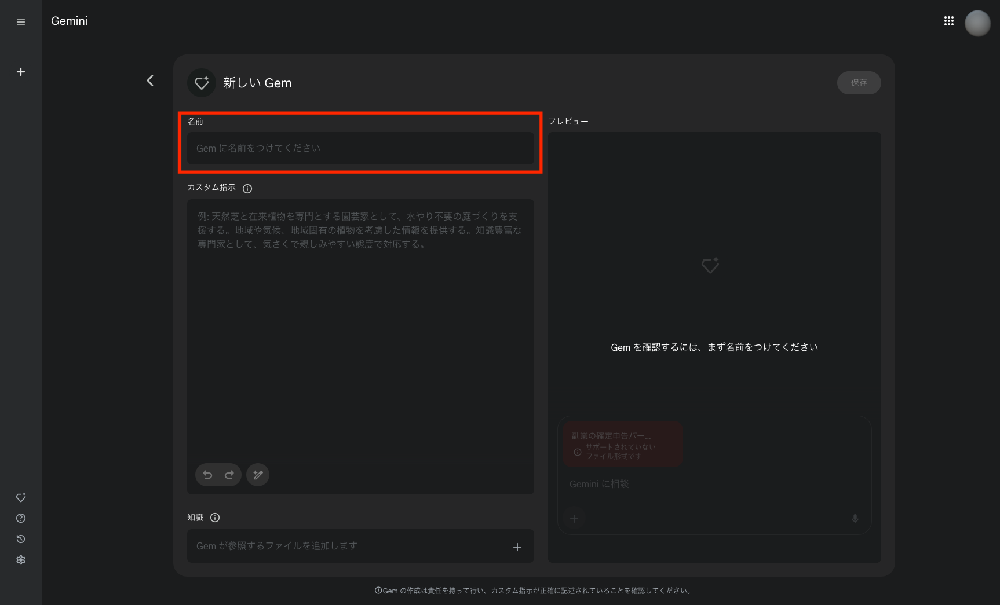This screenshot has height=605, width=1000.
Task: Open the Google apps grid
Action: 949,21
